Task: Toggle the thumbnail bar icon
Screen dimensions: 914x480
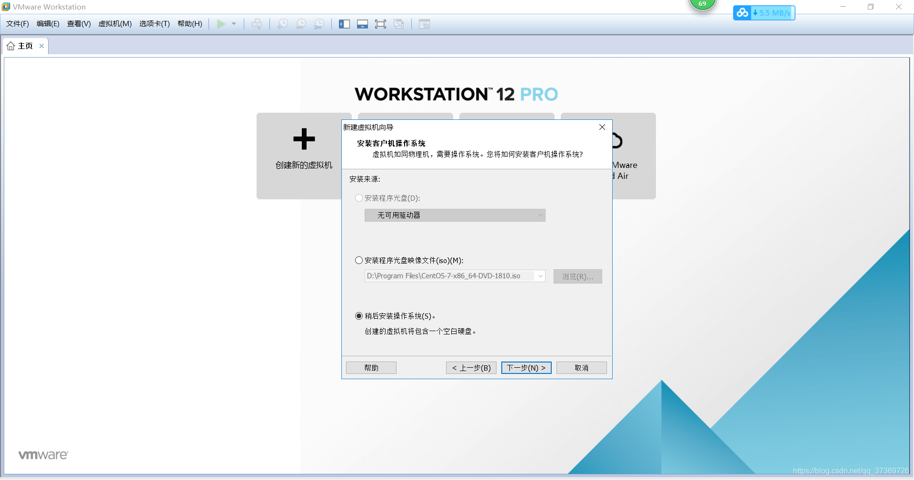Action: pos(362,24)
